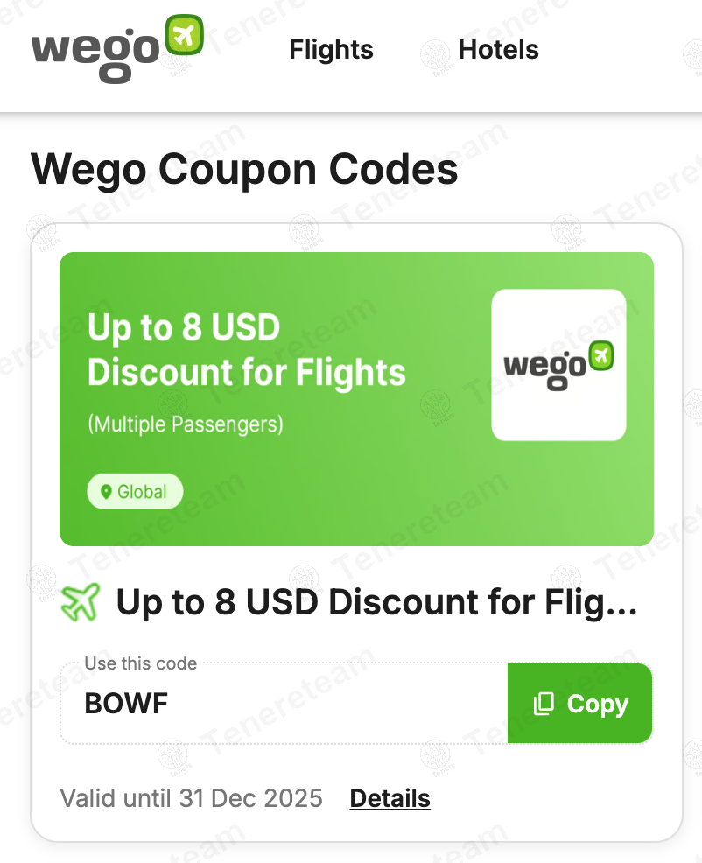Click the location pin icon beside Global
This screenshot has width=702, height=863.
click(107, 492)
